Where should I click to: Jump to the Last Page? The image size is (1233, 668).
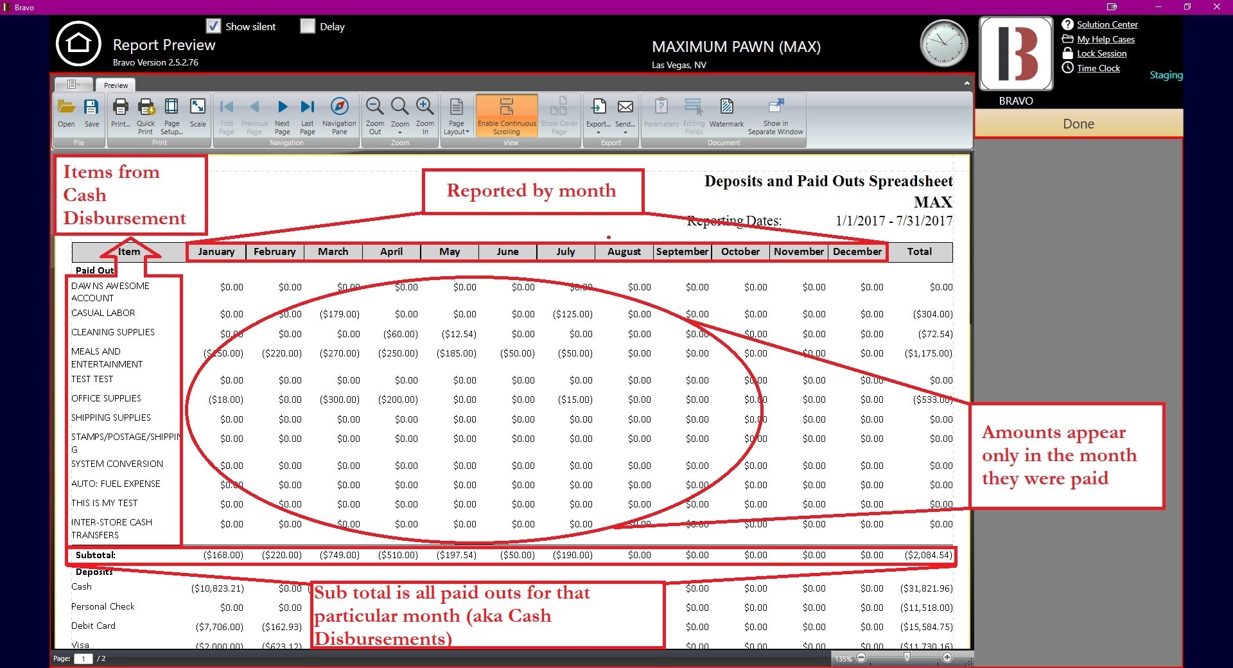308,116
